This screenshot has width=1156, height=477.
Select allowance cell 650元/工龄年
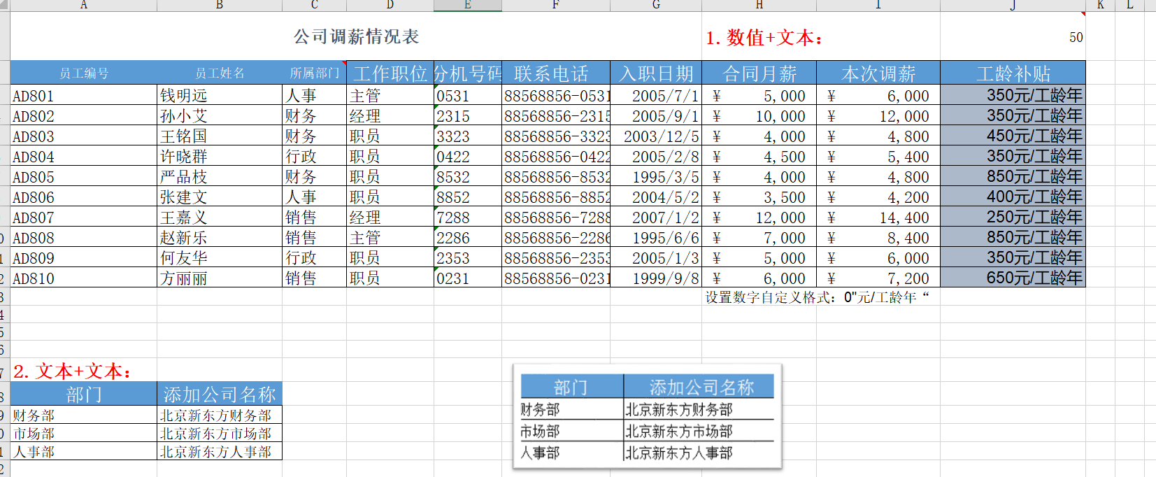1013,278
